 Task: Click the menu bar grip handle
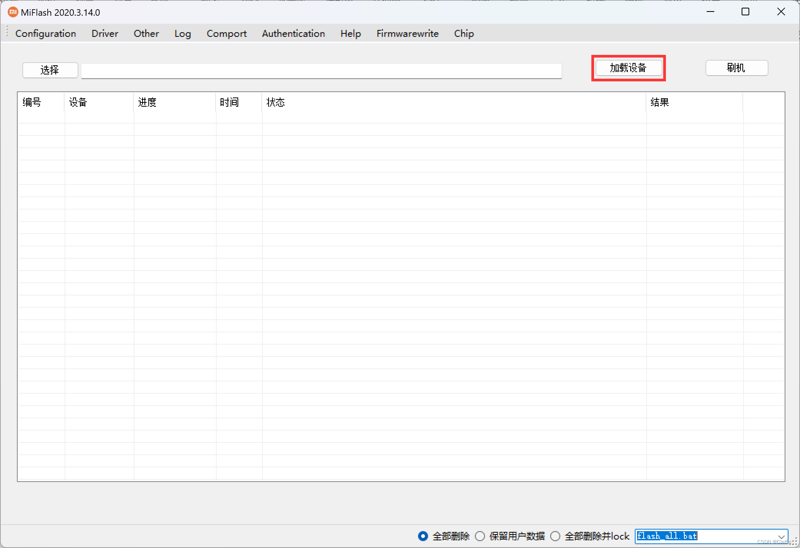[7, 31]
